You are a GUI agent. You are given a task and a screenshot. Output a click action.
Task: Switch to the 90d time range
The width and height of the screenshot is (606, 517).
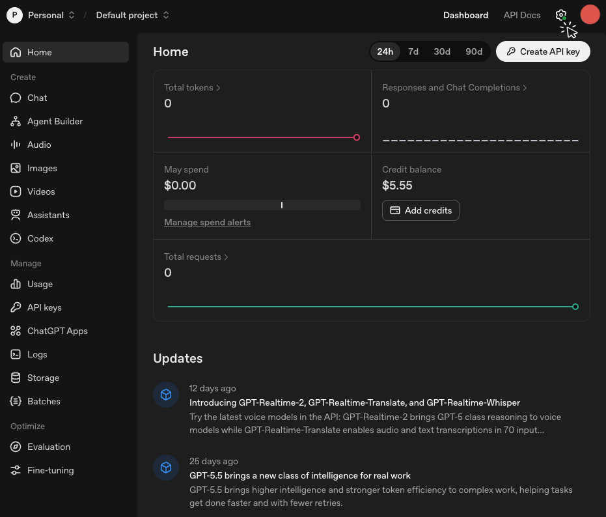474,52
